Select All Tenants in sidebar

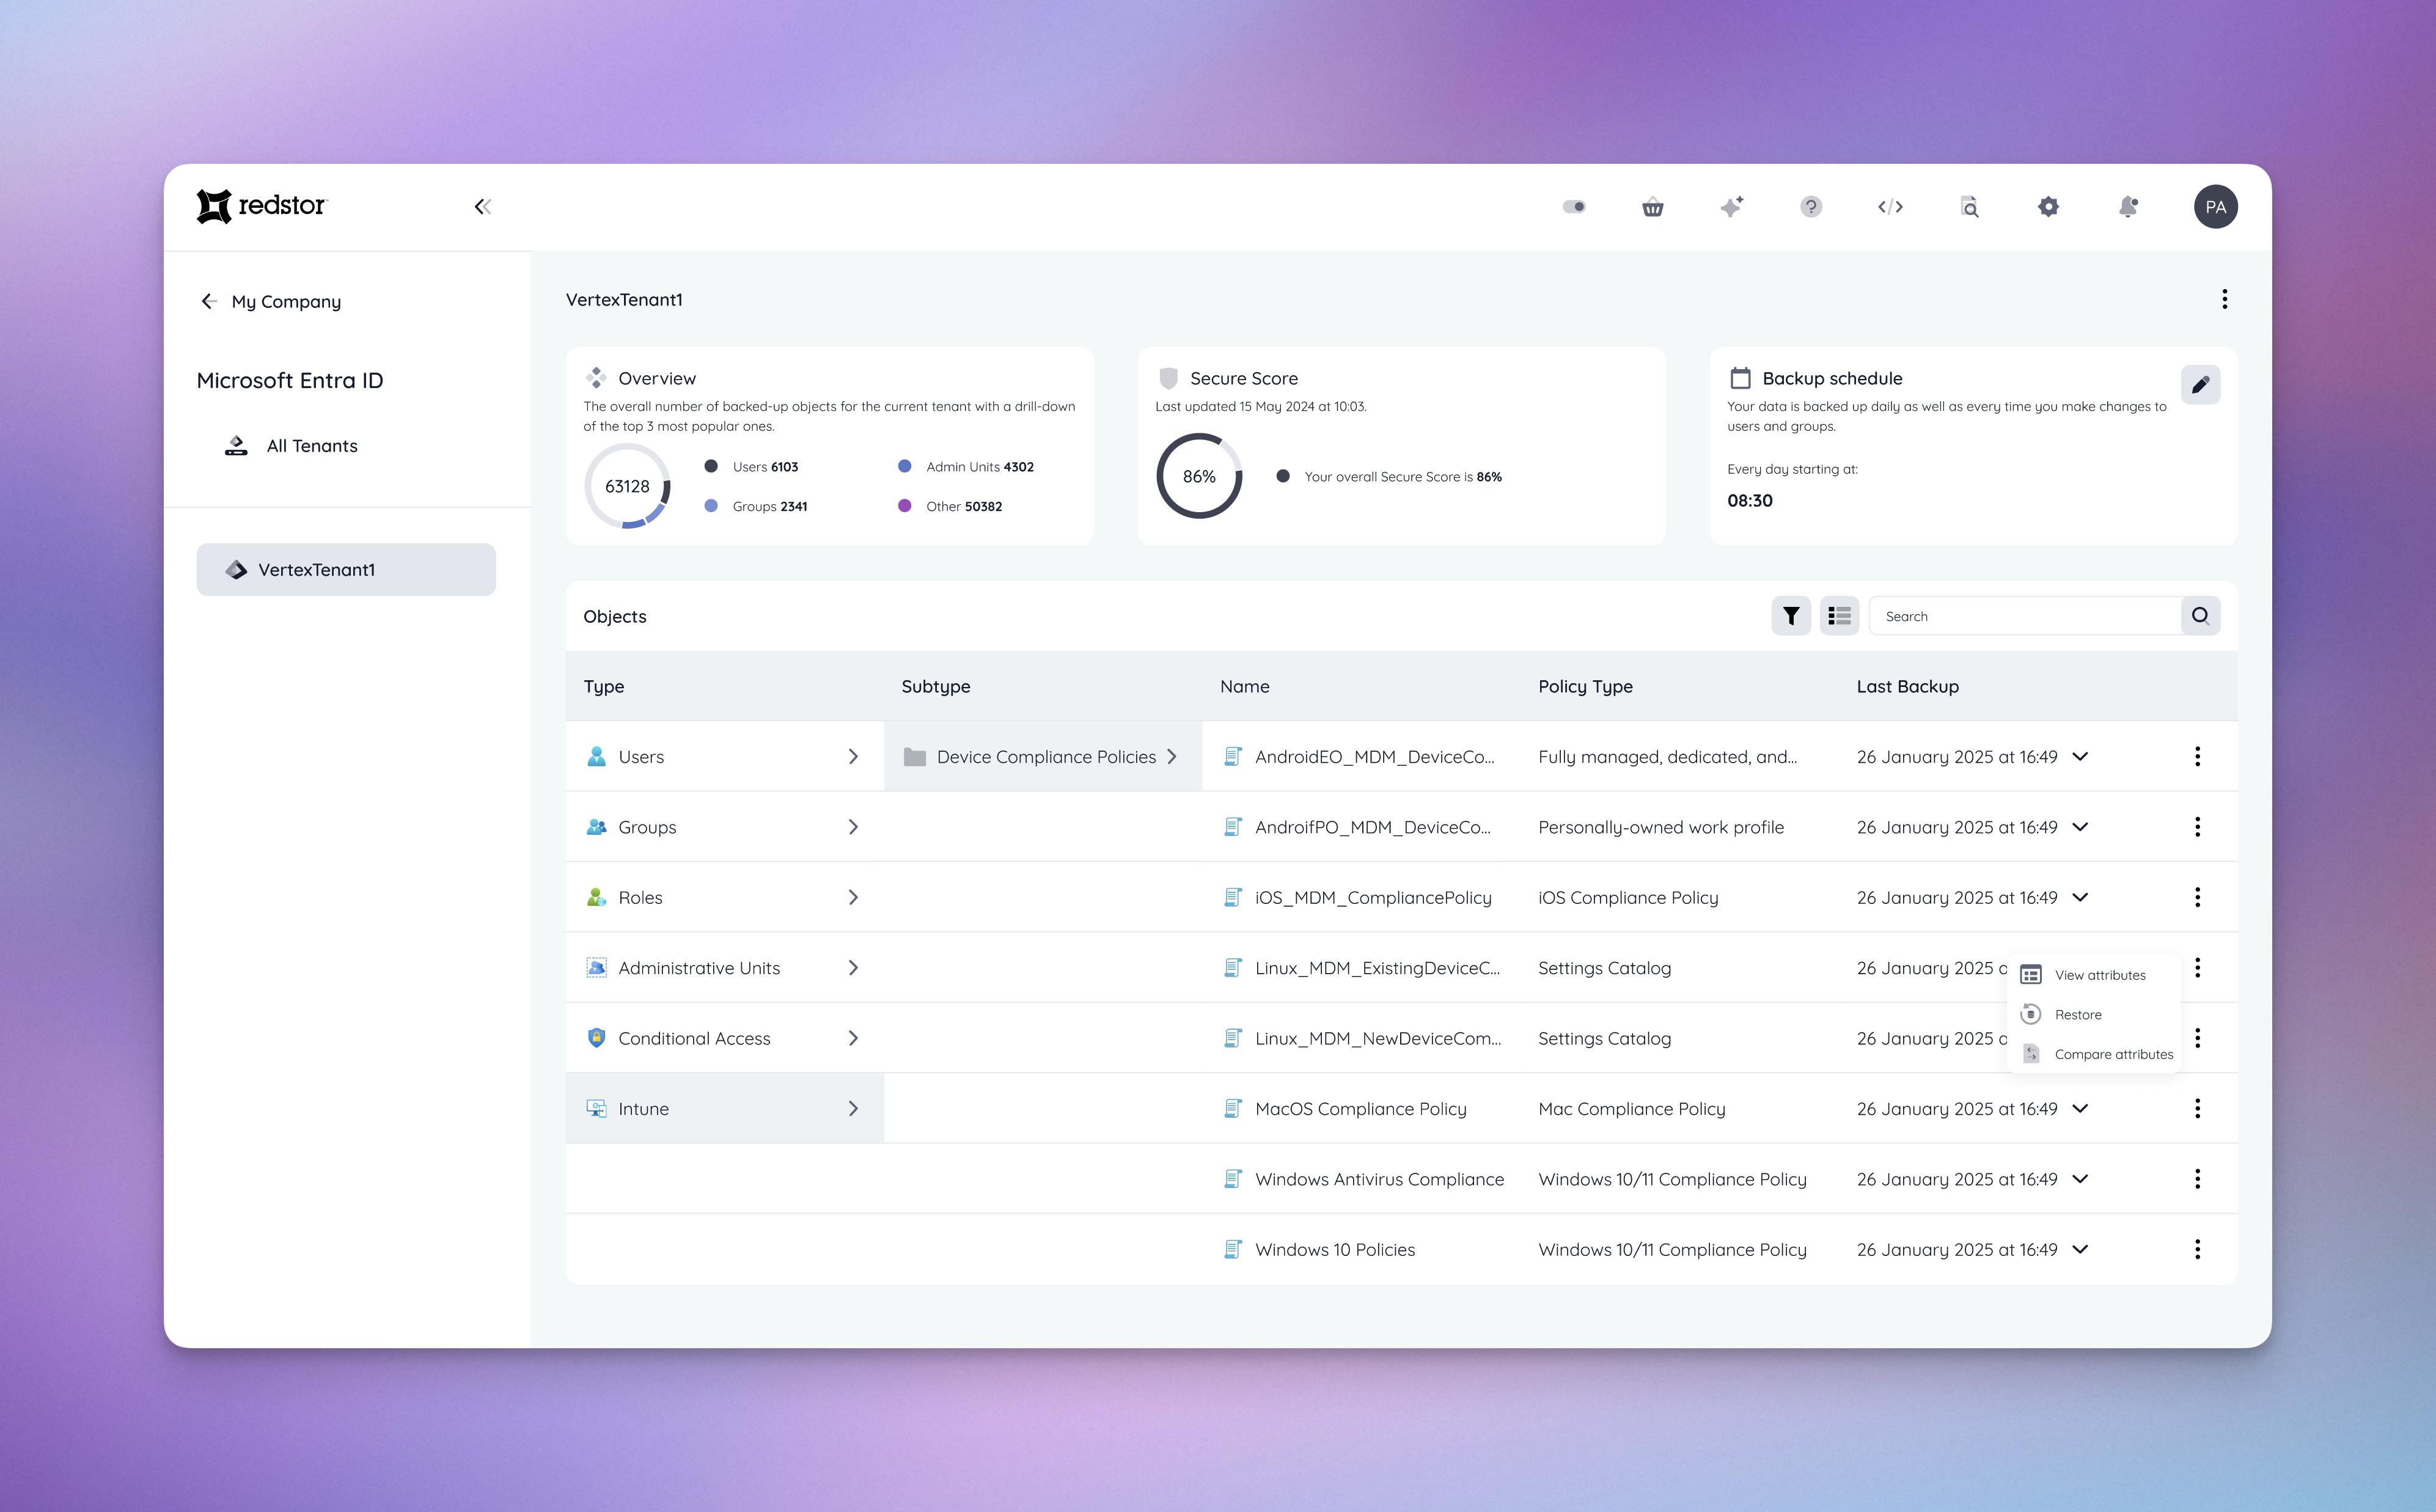[291, 446]
